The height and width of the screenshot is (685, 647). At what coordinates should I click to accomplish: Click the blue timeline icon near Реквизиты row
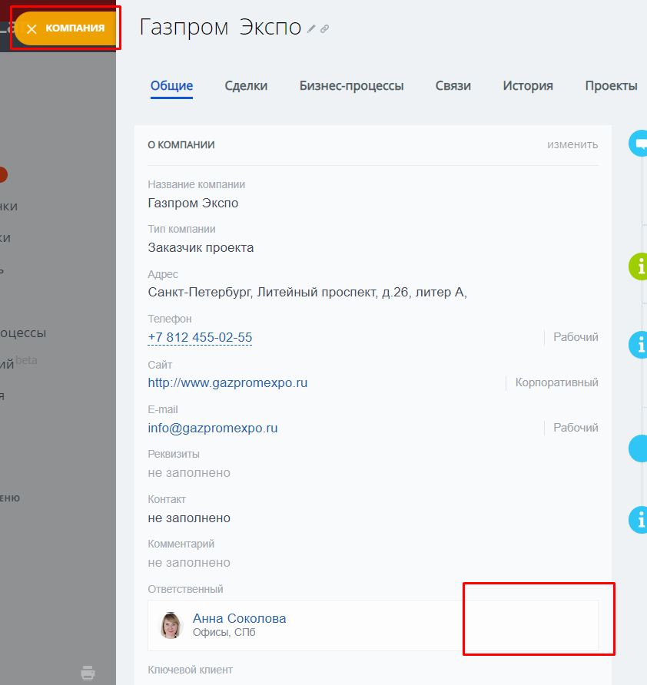(x=639, y=448)
